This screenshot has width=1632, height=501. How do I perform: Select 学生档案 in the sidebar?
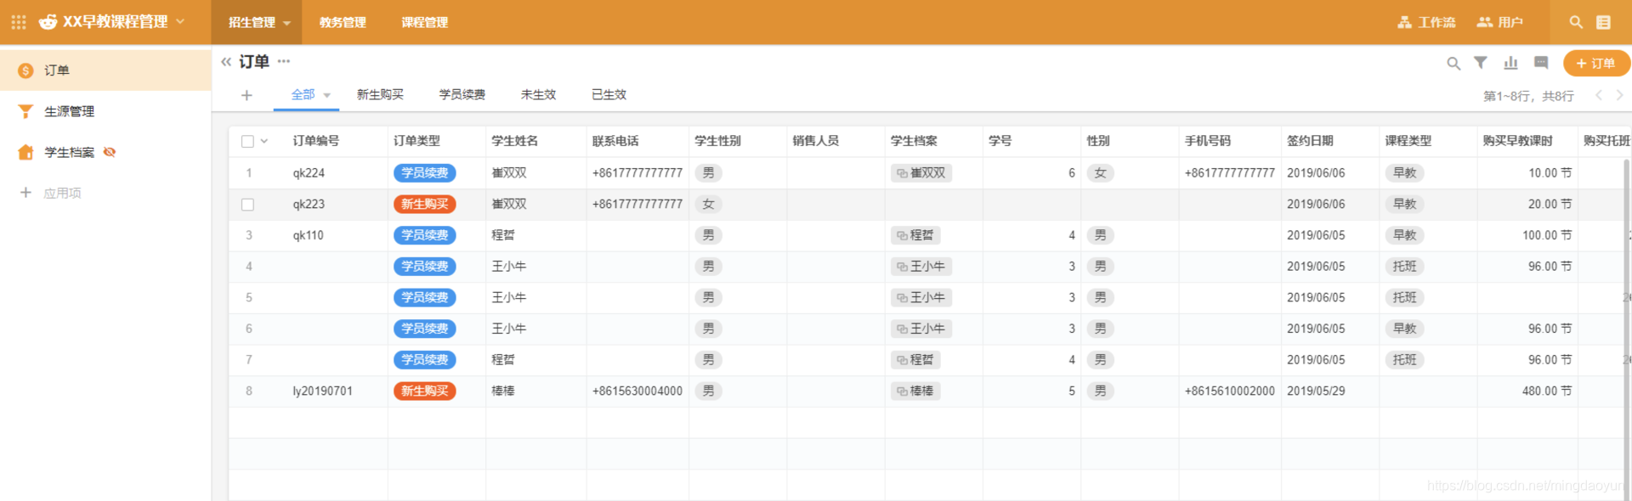pos(69,153)
